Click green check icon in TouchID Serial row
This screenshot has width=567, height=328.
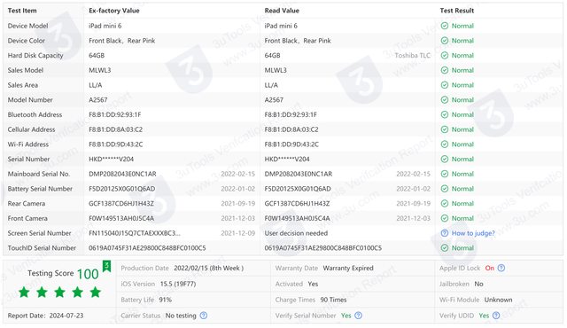[x=445, y=247]
